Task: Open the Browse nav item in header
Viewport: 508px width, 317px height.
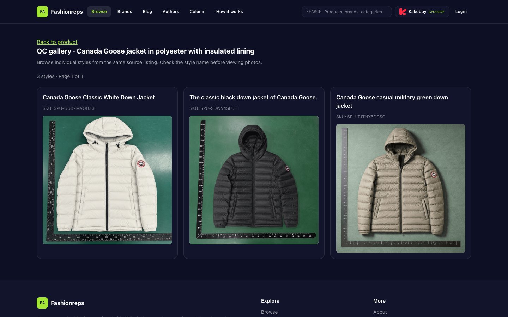Action: click(x=99, y=12)
